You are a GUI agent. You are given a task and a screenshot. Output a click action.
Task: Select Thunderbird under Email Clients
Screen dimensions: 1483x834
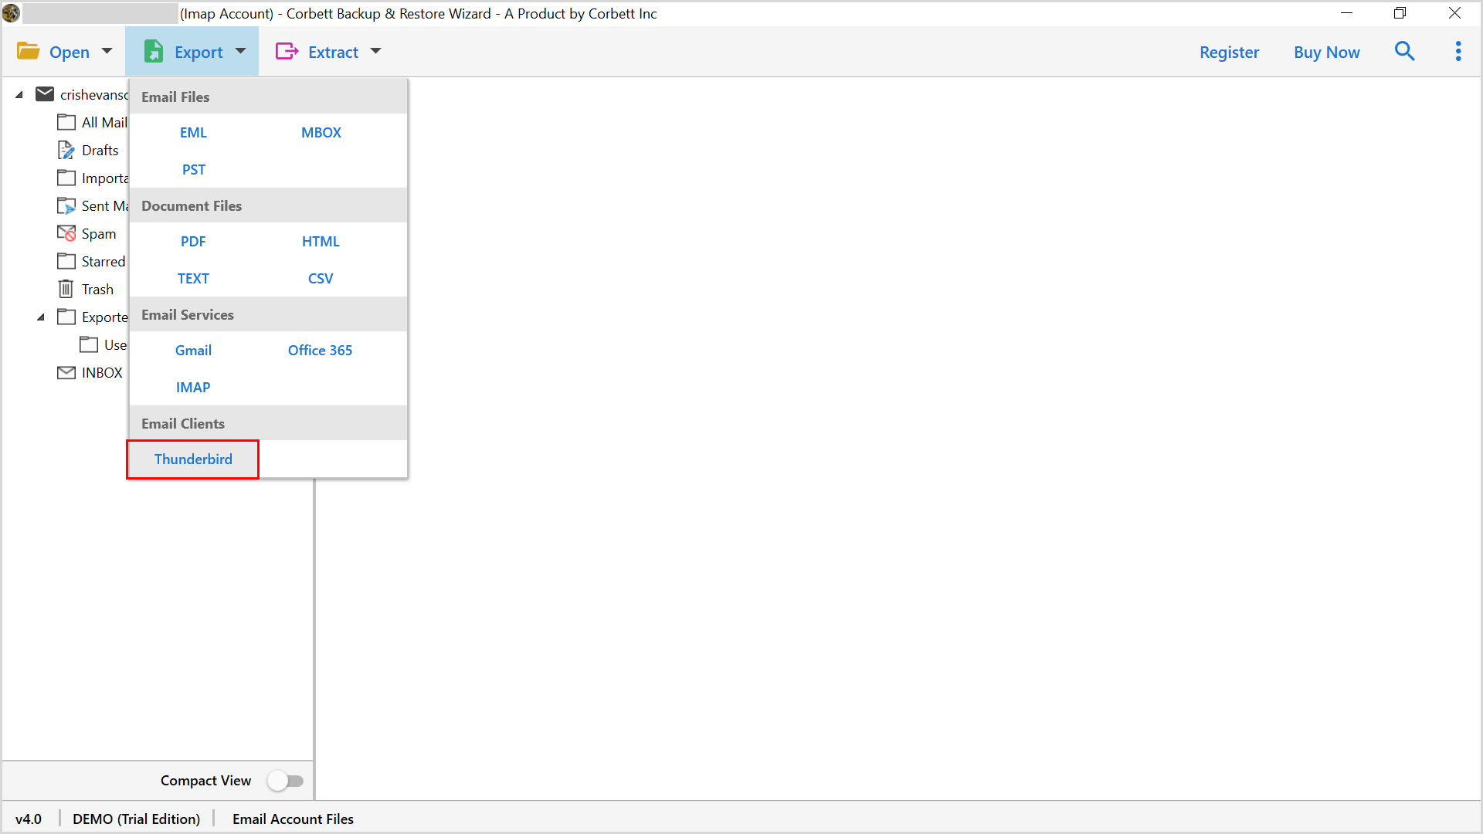pos(194,458)
